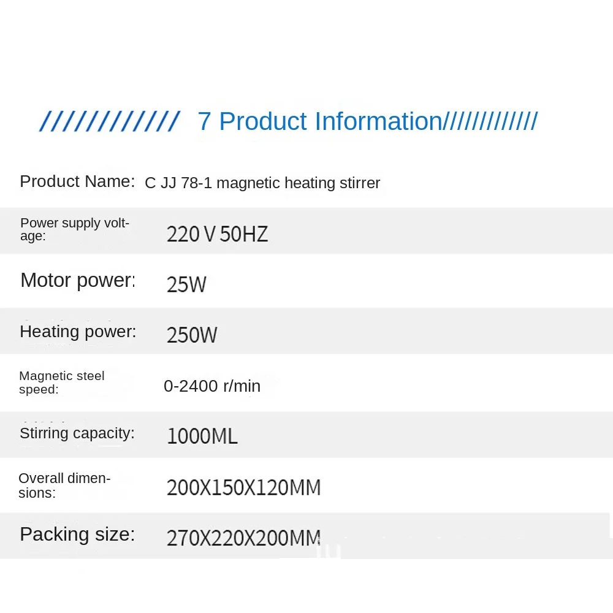613x613 pixels.
Task: Click the Magnetic steel speed label
Action: coord(62,383)
